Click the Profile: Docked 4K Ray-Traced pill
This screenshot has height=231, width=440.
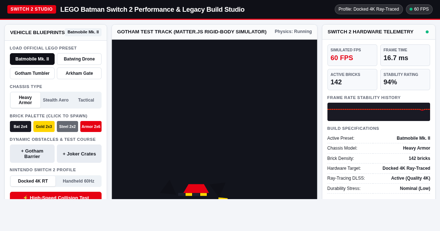coord(369,9)
